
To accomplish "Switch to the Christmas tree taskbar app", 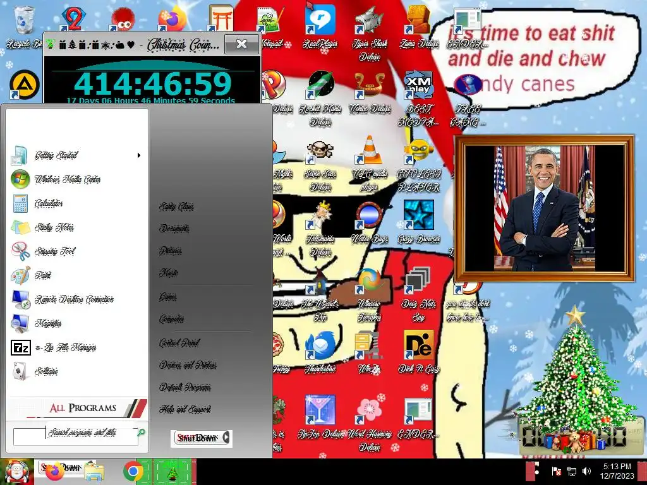I will point(172,472).
